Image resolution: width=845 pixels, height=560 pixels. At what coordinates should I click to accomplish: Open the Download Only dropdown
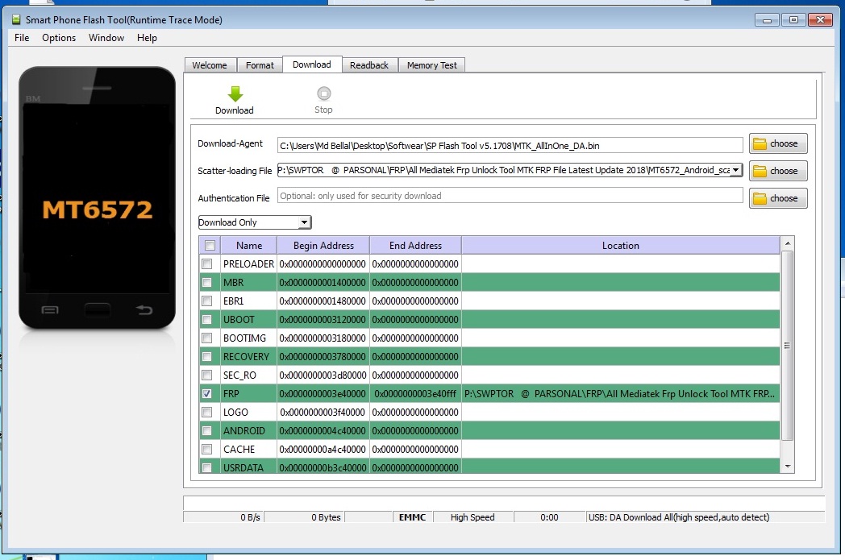pyautogui.click(x=304, y=222)
